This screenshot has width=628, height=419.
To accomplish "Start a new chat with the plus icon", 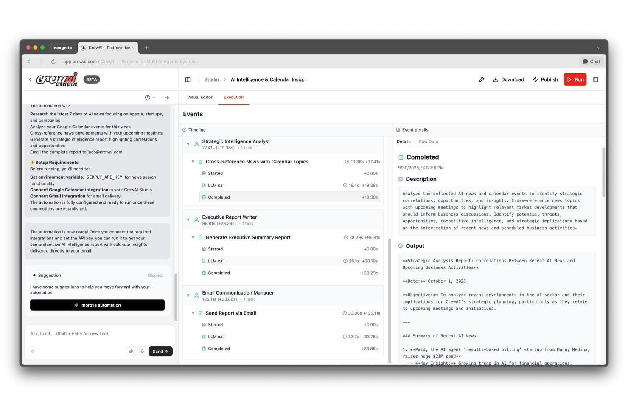I will [167, 98].
